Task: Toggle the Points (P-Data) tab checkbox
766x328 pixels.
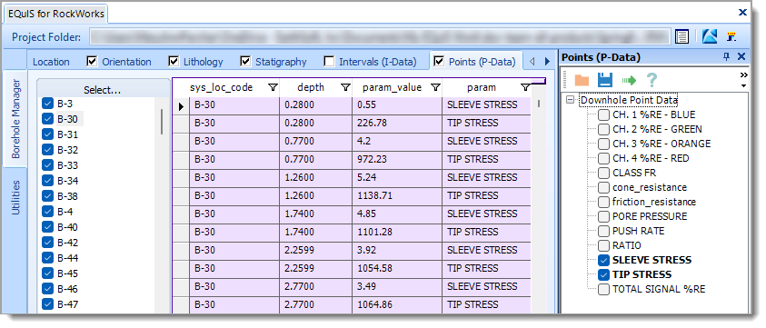Action: pos(439,61)
